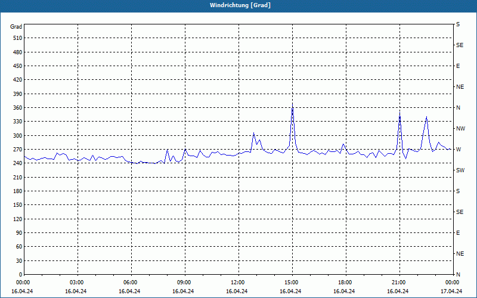Click the 03:00 time axis label

77,283
